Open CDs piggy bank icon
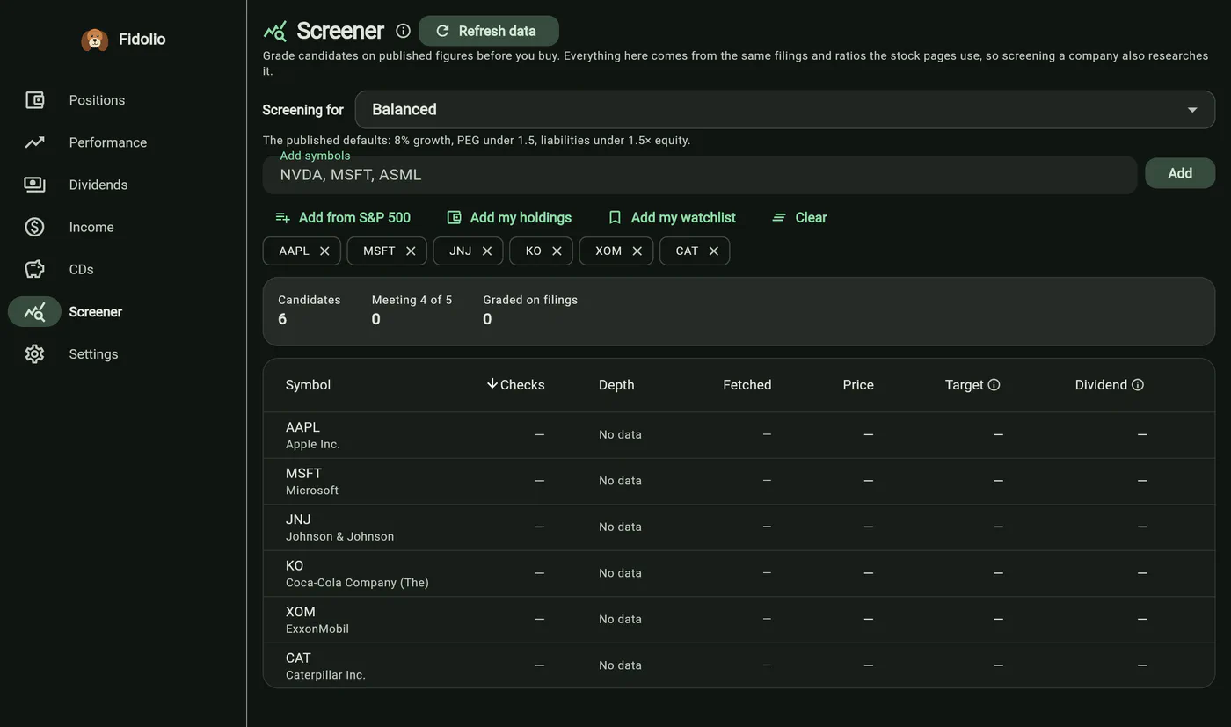 point(34,269)
